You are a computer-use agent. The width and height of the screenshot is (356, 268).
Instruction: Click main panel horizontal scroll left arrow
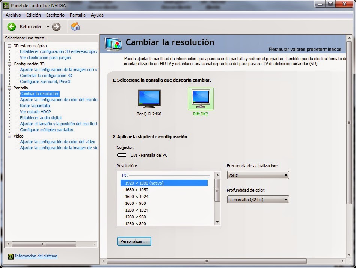pyautogui.click(x=103, y=261)
